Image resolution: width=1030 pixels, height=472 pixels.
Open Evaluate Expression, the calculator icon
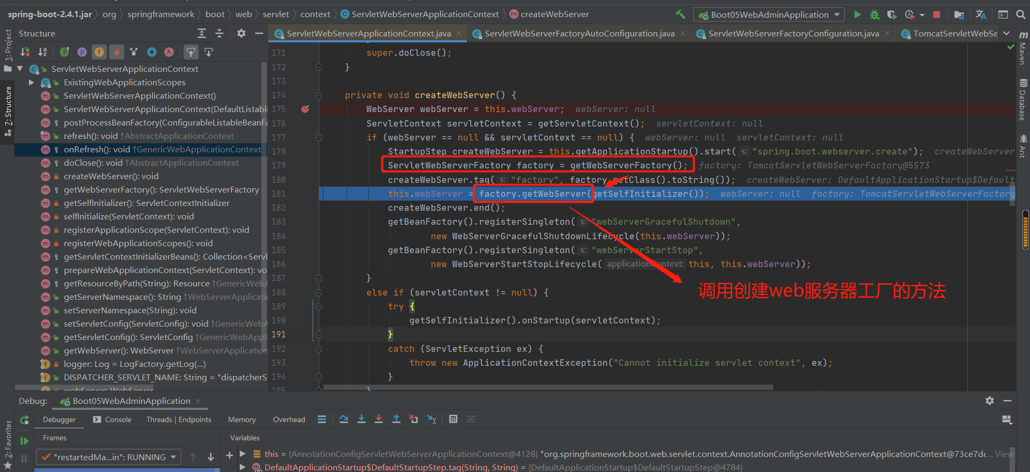(x=453, y=419)
